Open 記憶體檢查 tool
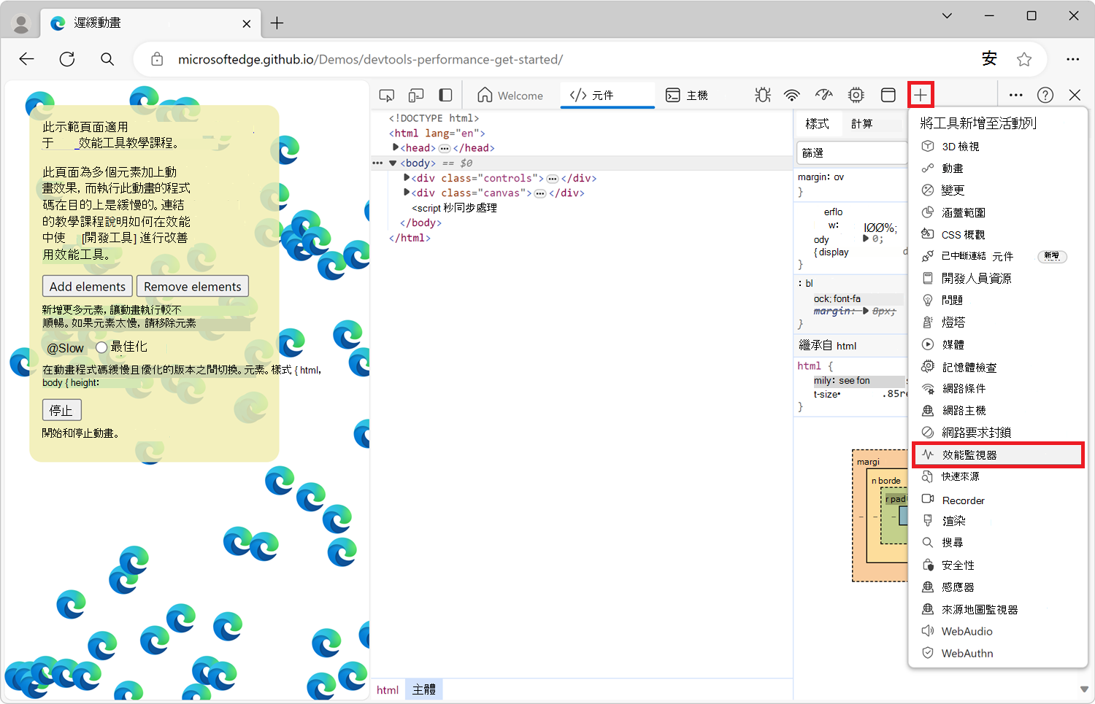 pos(998,367)
